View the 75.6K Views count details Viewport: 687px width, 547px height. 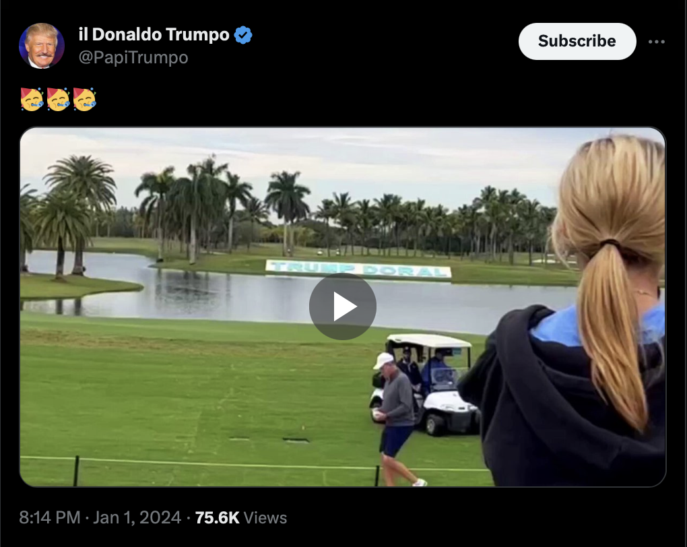click(241, 517)
